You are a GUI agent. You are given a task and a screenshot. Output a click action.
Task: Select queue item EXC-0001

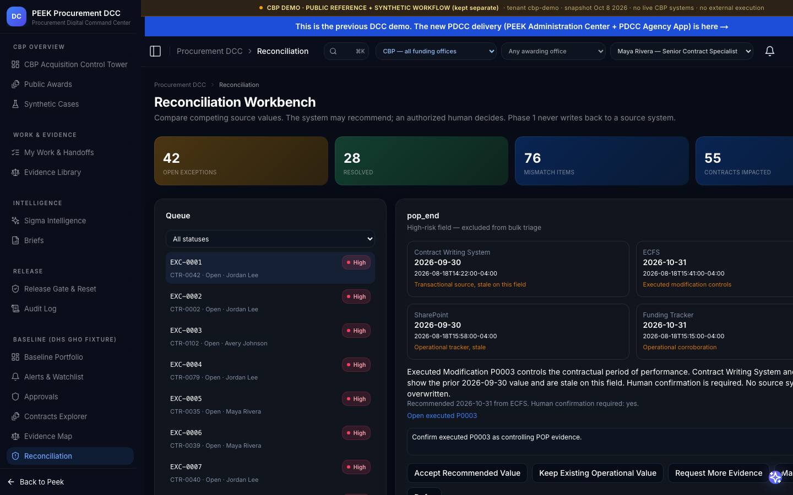coord(270,268)
